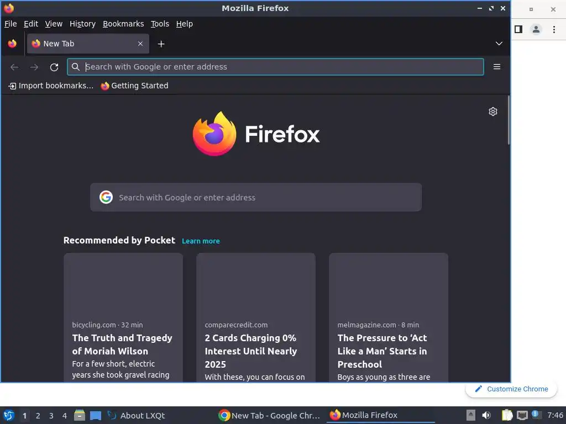Screen dimensions: 566x424
Task: Open the clipboard manager tray icon
Action: pyautogui.click(x=507, y=415)
